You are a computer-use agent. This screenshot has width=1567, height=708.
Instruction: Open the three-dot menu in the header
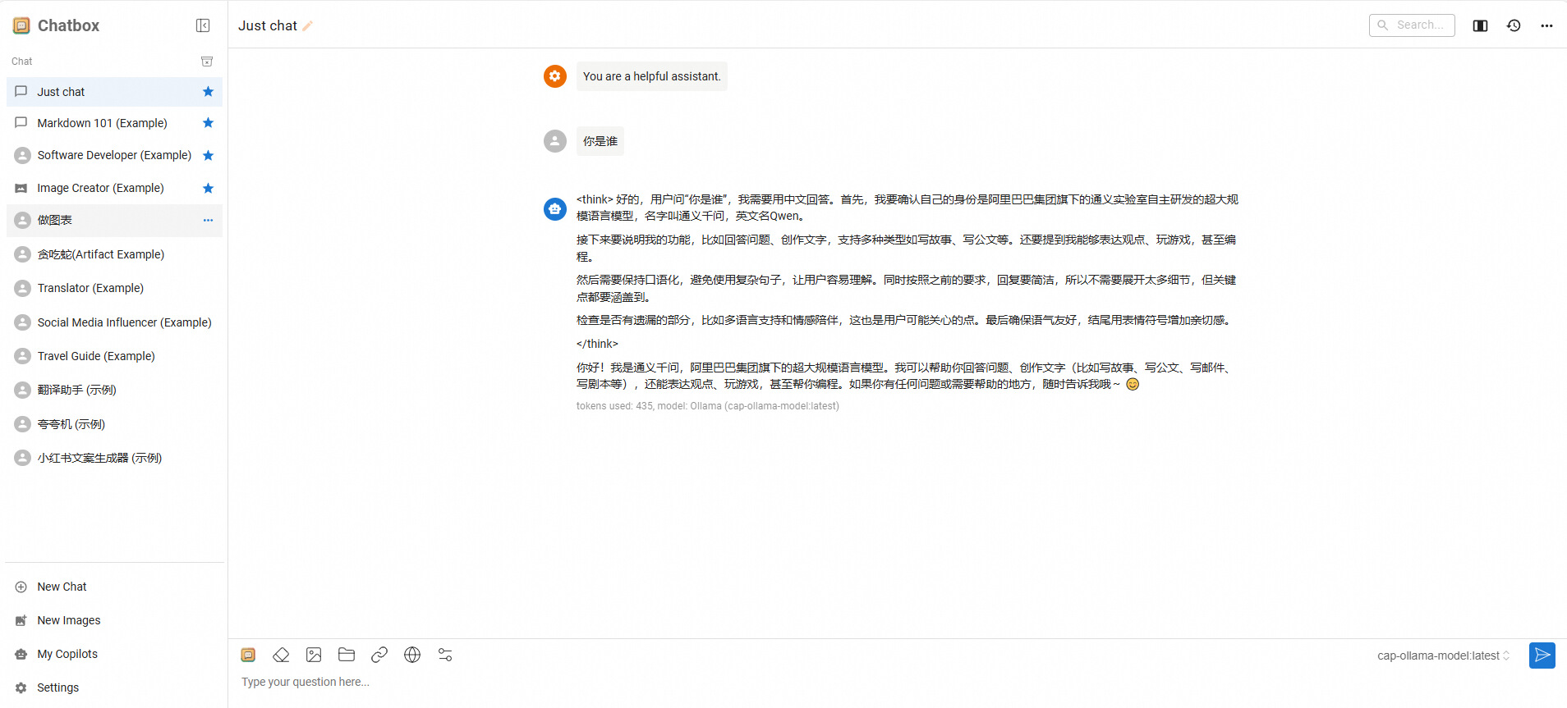(x=1546, y=25)
